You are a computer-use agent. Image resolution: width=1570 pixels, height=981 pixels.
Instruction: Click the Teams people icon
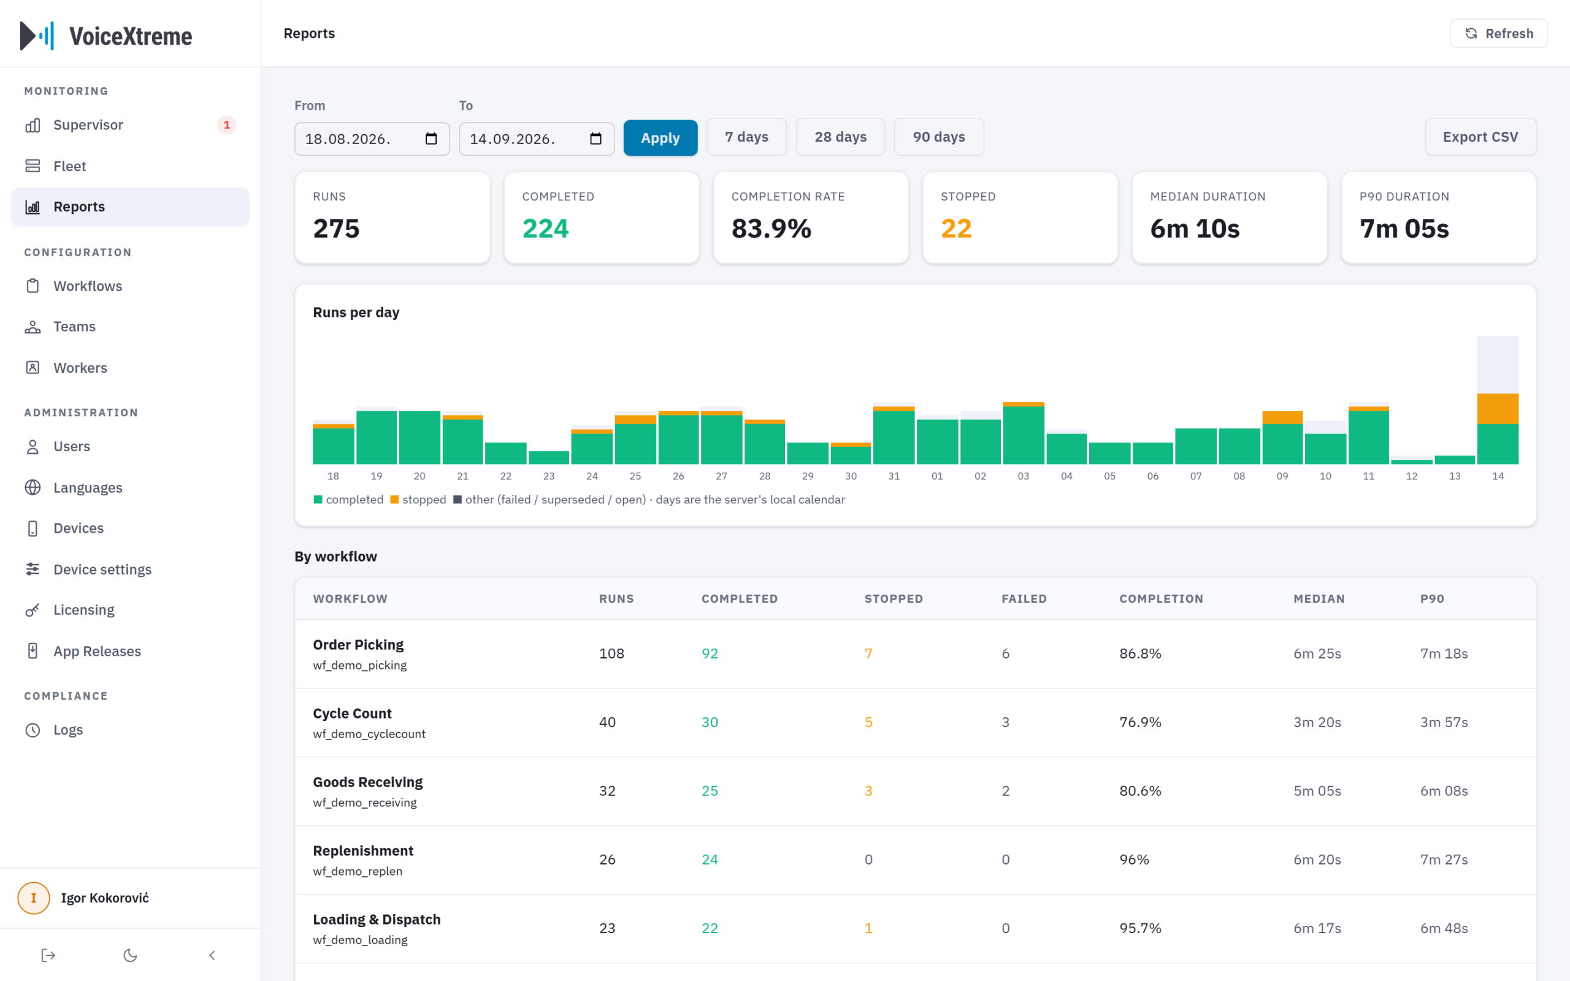point(33,326)
